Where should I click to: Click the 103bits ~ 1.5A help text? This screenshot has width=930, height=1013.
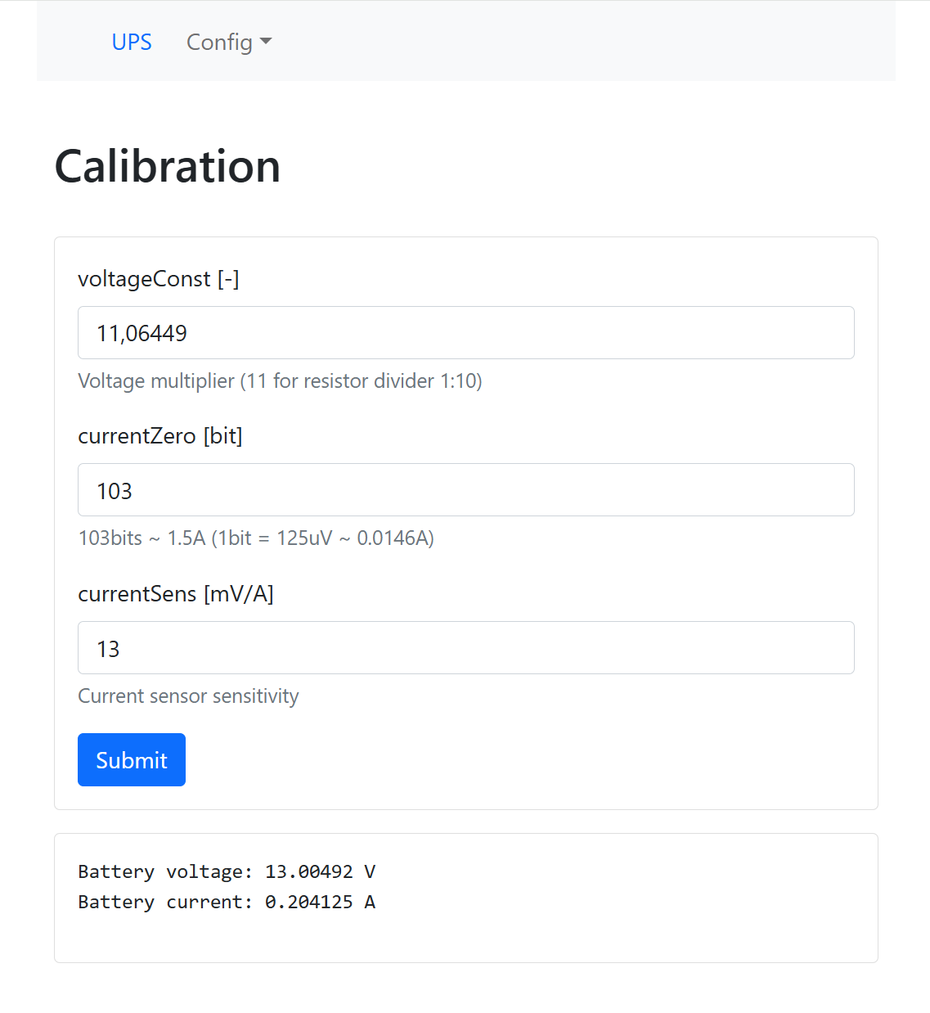point(256,538)
